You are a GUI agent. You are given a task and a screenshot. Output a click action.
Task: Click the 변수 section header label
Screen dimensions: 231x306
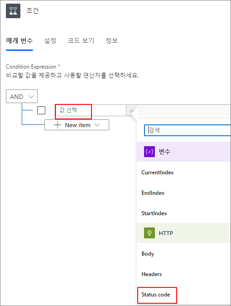(164, 152)
